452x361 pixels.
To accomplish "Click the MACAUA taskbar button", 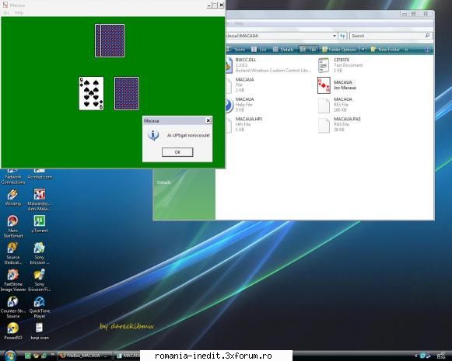I will coord(128,356).
